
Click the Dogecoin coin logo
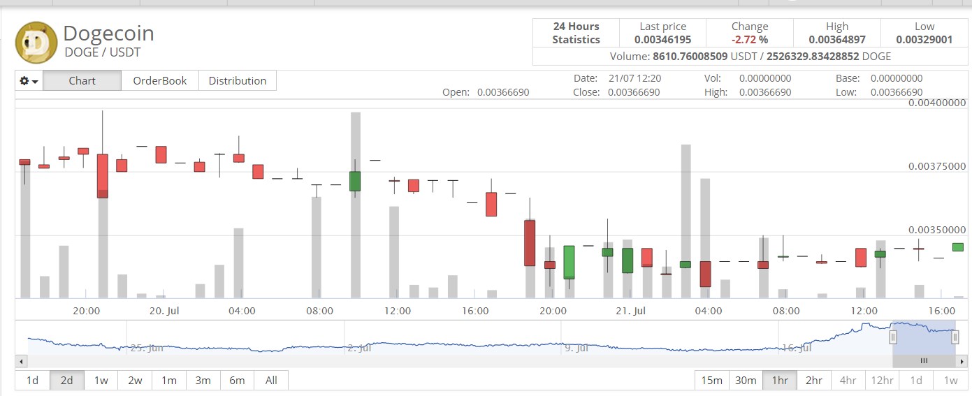tap(36, 43)
